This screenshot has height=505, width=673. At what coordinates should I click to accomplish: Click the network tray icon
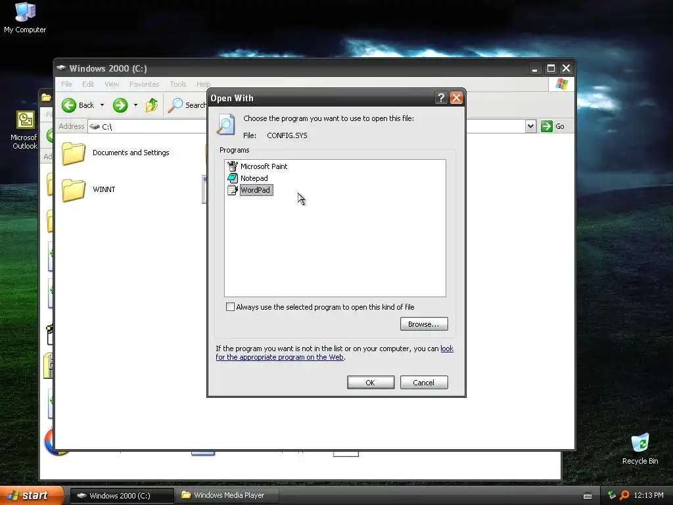click(x=612, y=495)
